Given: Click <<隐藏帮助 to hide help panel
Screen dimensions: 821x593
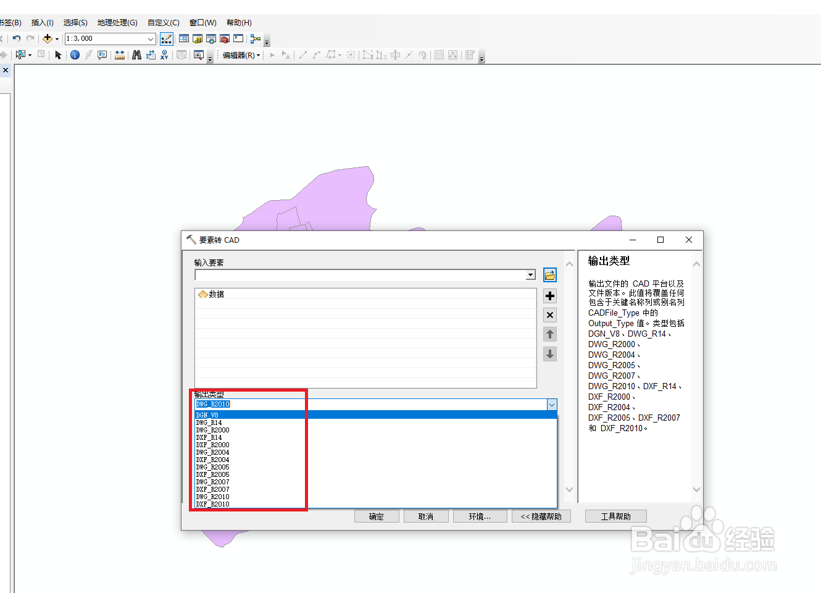Looking at the screenshot, I should click(541, 516).
